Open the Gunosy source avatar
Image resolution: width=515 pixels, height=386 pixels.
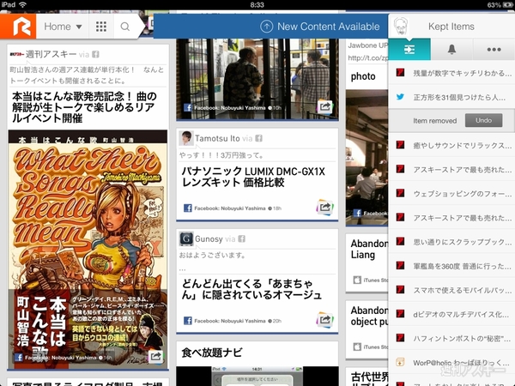pyautogui.click(x=186, y=238)
